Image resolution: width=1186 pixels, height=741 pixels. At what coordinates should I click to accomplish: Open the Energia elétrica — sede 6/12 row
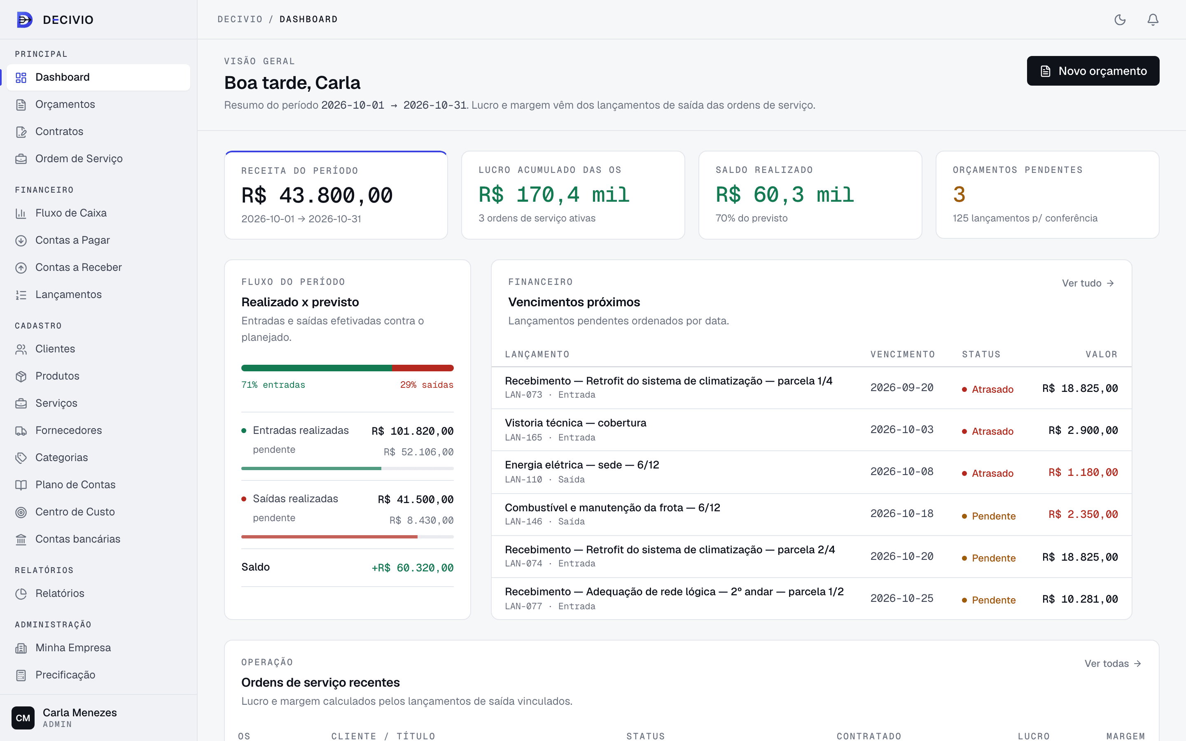[x=811, y=472]
